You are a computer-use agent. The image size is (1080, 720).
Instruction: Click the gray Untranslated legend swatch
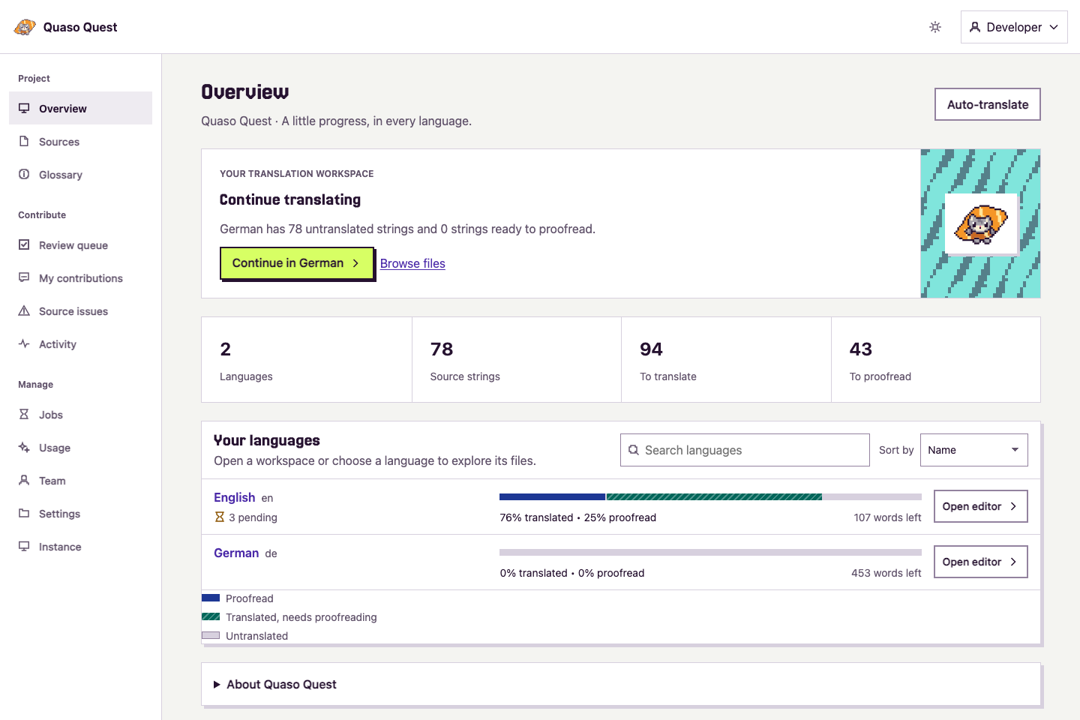click(211, 635)
